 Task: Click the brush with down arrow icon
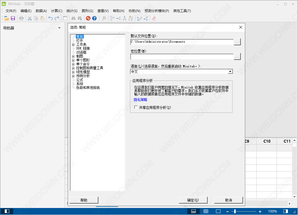point(146,18)
